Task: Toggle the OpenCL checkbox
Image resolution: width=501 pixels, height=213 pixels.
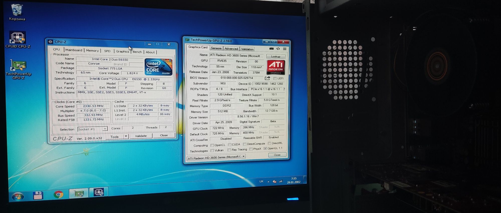Action: pyautogui.click(x=212, y=145)
